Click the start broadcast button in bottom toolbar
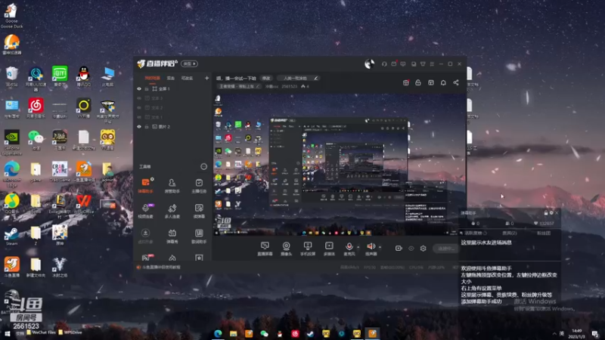 coord(446,249)
